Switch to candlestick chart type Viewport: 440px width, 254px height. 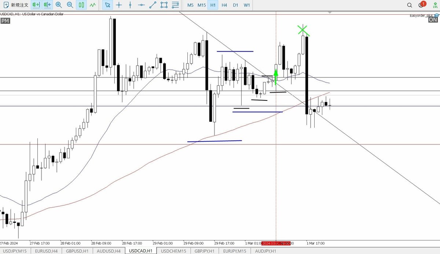tap(81, 5)
